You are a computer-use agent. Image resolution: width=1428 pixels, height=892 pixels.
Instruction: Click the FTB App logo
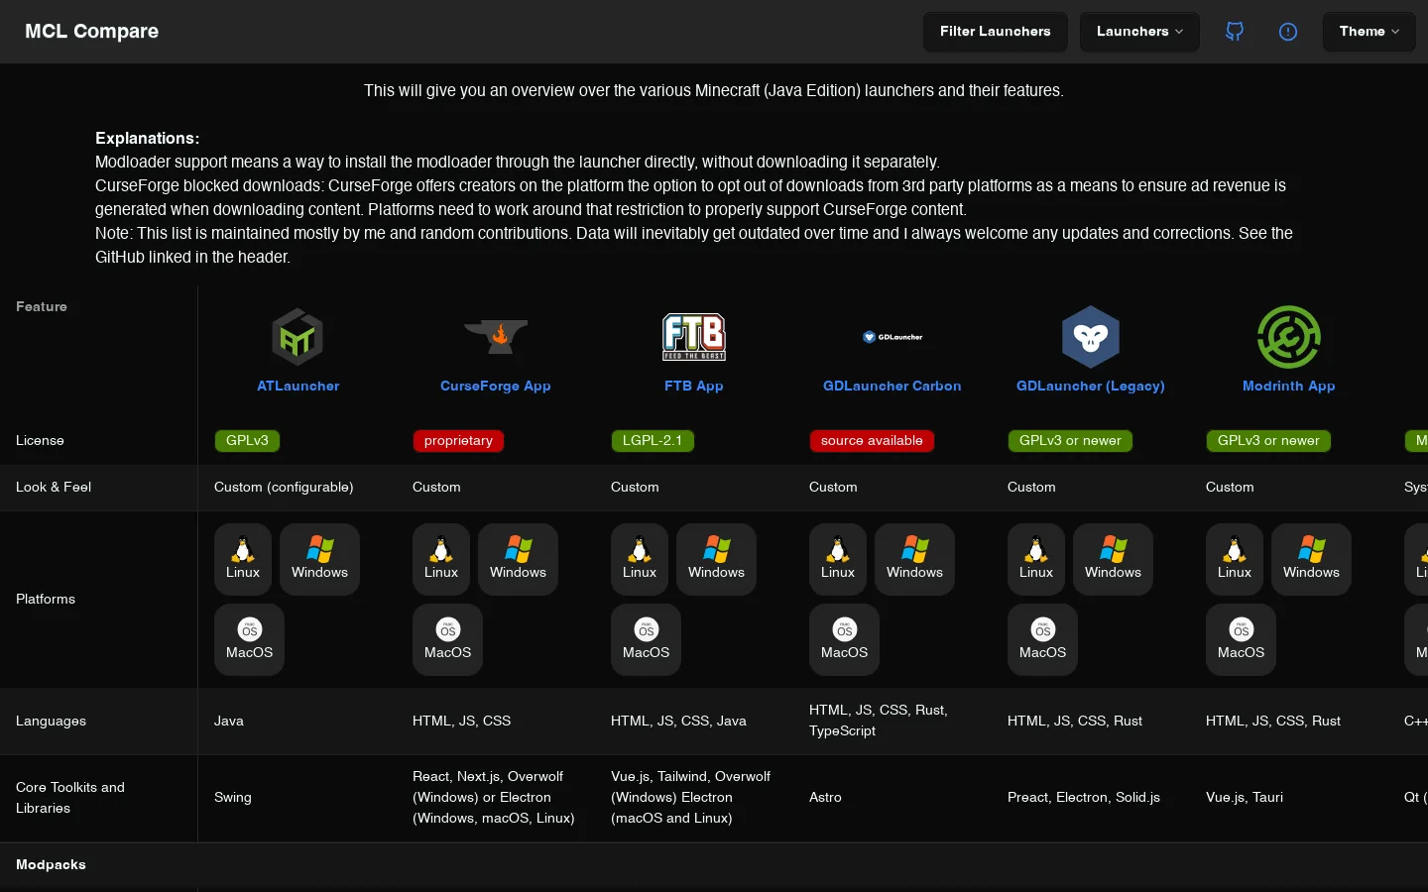694,337
